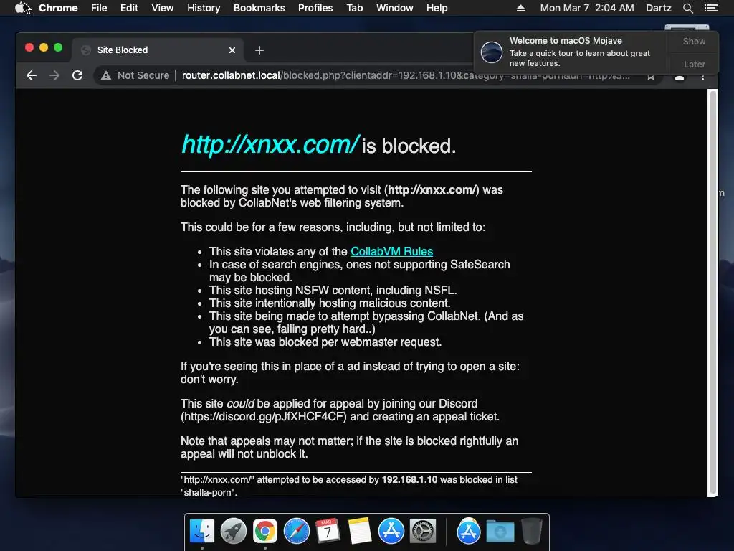
Task: Open Calendar from the Dock
Action: click(328, 532)
